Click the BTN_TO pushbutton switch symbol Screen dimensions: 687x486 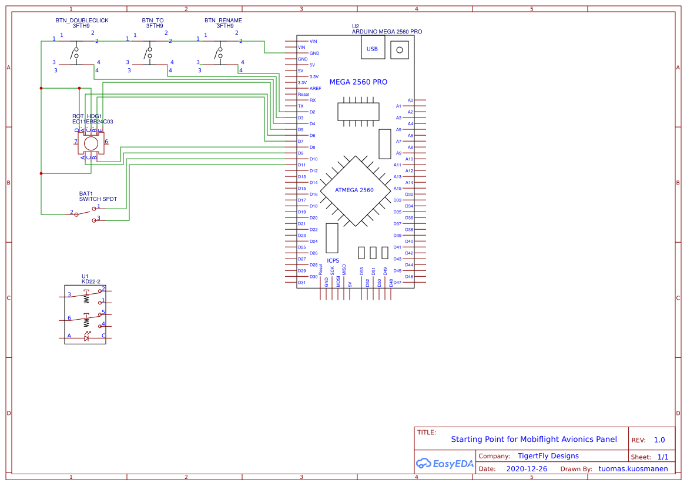pos(150,53)
